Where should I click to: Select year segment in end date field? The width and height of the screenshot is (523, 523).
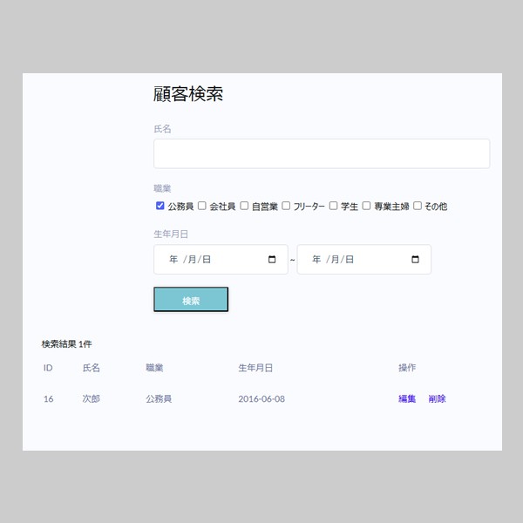(x=316, y=260)
